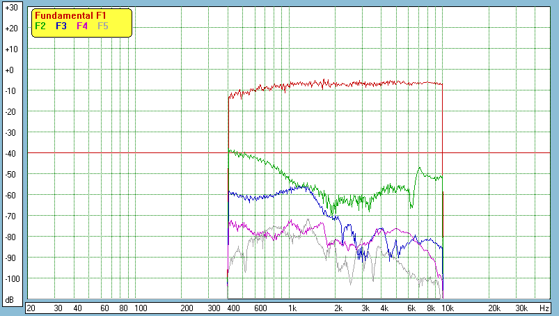
Task: Select the 30k frequency axis label
Action: point(520,308)
